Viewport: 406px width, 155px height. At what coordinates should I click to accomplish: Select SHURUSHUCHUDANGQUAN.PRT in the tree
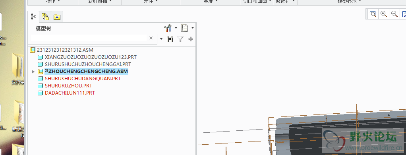(83, 79)
